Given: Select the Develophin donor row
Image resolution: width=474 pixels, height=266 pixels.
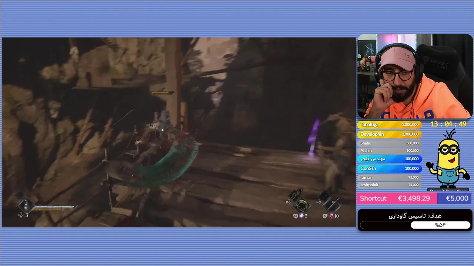Looking at the screenshot, I should (389, 134).
